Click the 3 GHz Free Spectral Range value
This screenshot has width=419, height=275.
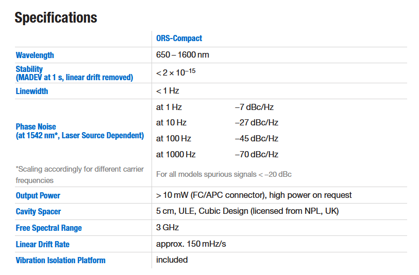click(167, 227)
